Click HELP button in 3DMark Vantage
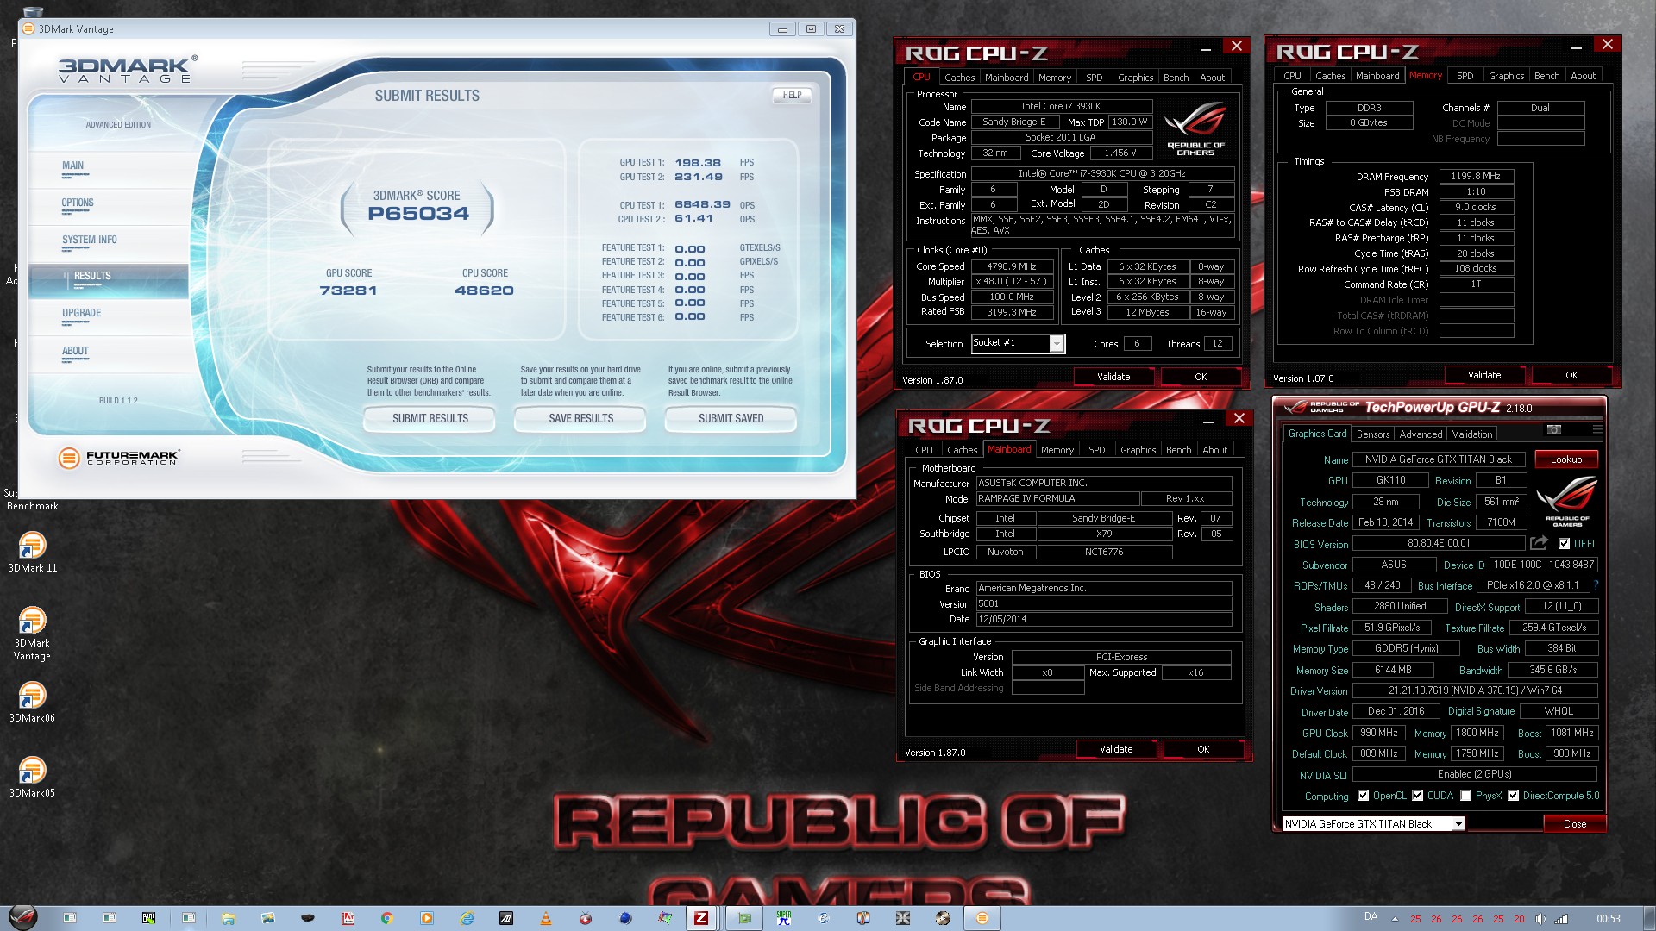 792,95
